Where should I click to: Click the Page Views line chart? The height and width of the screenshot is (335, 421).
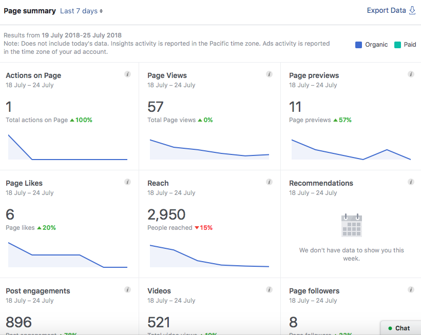(x=209, y=149)
